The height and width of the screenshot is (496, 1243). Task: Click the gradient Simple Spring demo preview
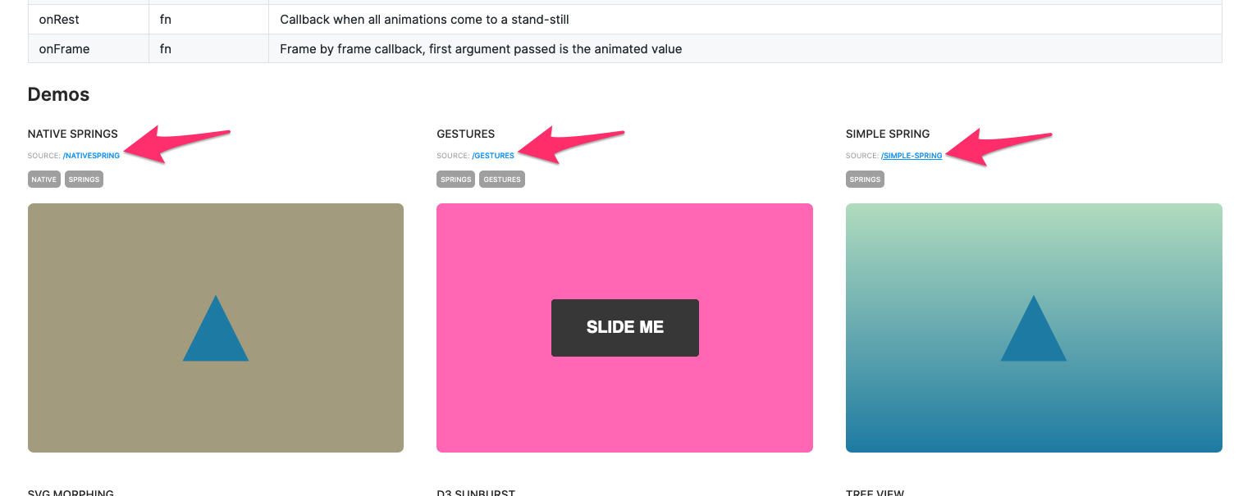(1034, 246)
